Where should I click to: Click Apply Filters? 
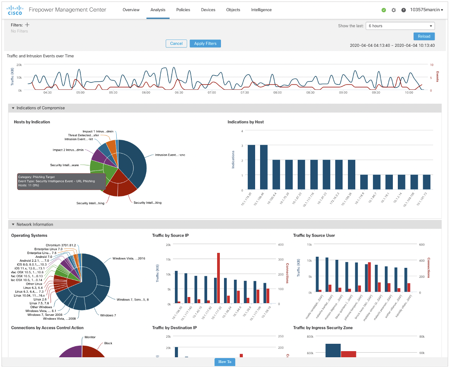click(x=205, y=43)
